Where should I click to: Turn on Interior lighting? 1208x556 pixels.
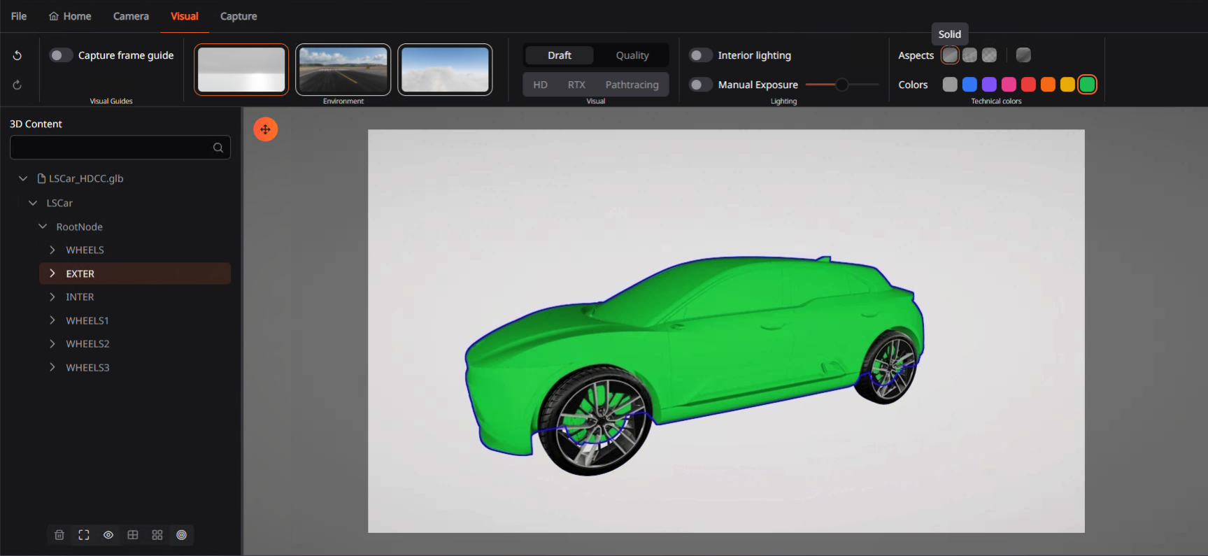pyautogui.click(x=700, y=55)
